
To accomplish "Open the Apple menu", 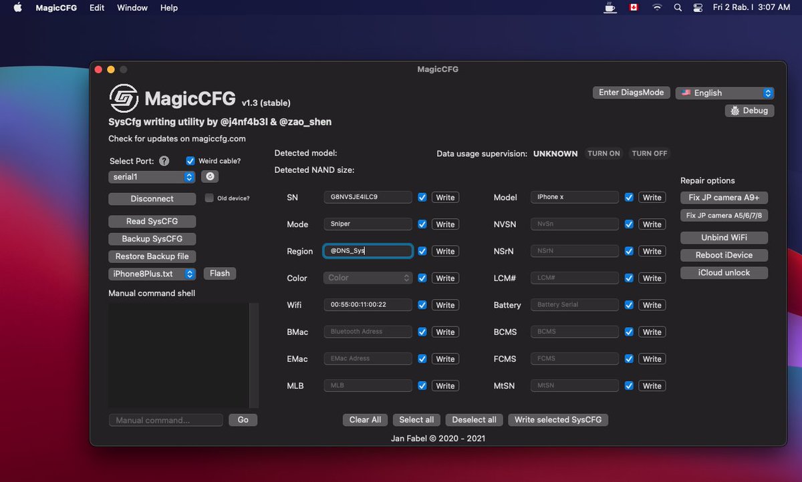I will coord(17,7).
